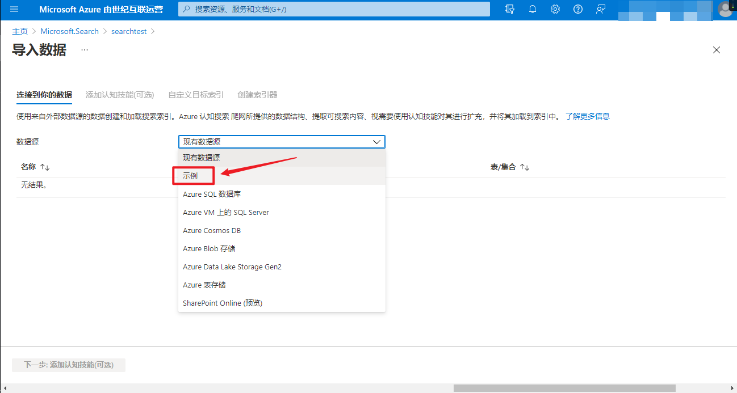Go to Microsoft.Search breadcrumb
This screenshot has height=393, width=737.
click(x=70, y=31)
